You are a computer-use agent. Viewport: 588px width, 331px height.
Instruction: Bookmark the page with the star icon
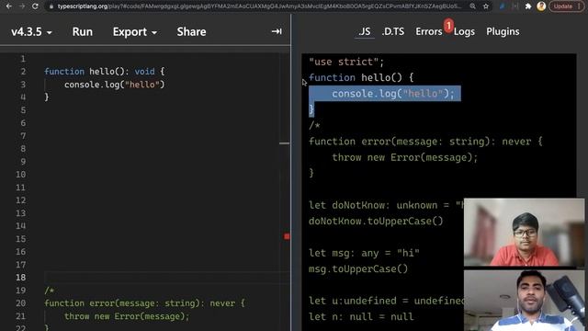[486, 6]
